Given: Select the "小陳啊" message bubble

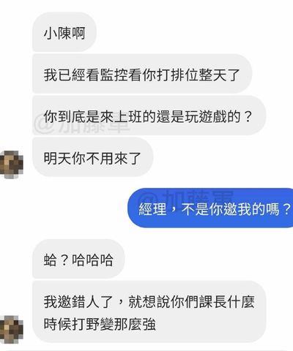Looking at the screenshot, I should 64,32.
